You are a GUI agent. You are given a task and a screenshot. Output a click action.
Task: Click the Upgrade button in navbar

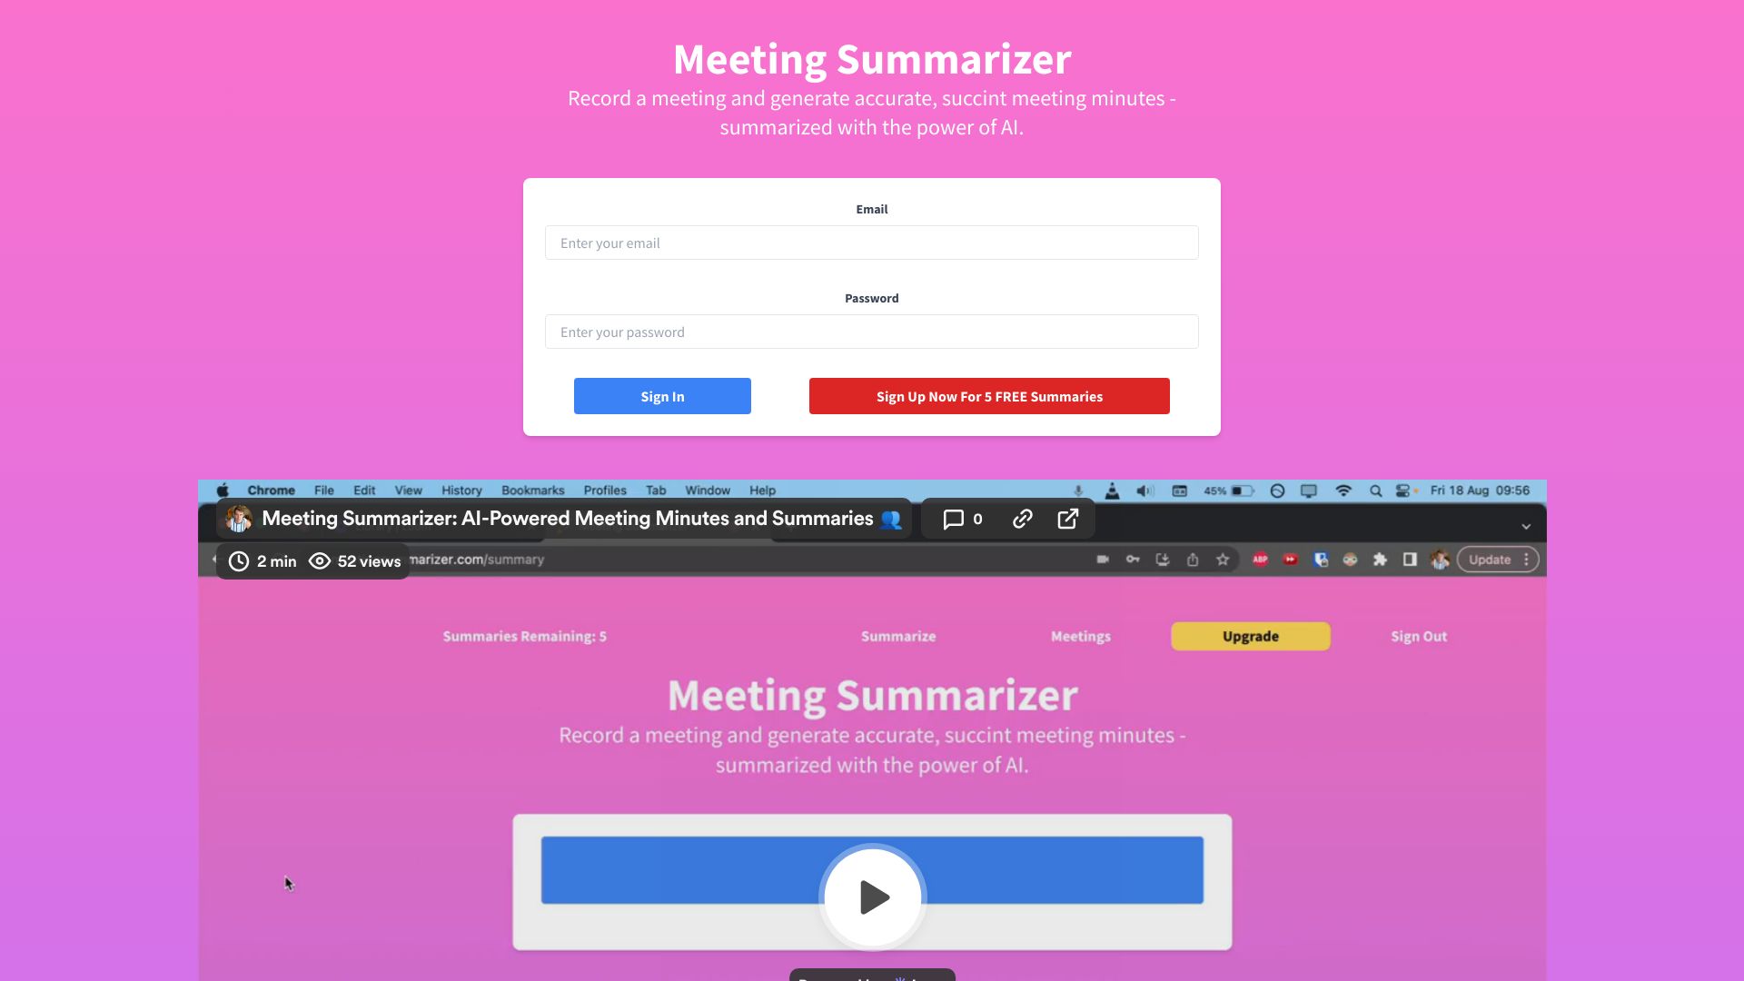1251,636
